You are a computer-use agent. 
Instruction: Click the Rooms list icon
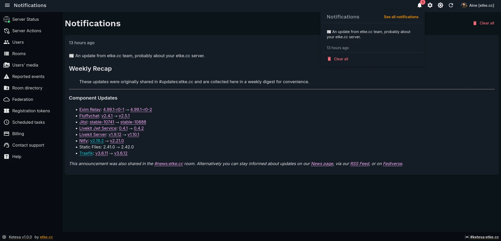[x=7, y=54]
